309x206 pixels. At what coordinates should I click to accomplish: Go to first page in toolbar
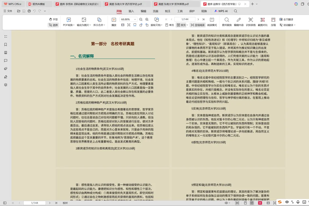[166, 19]
